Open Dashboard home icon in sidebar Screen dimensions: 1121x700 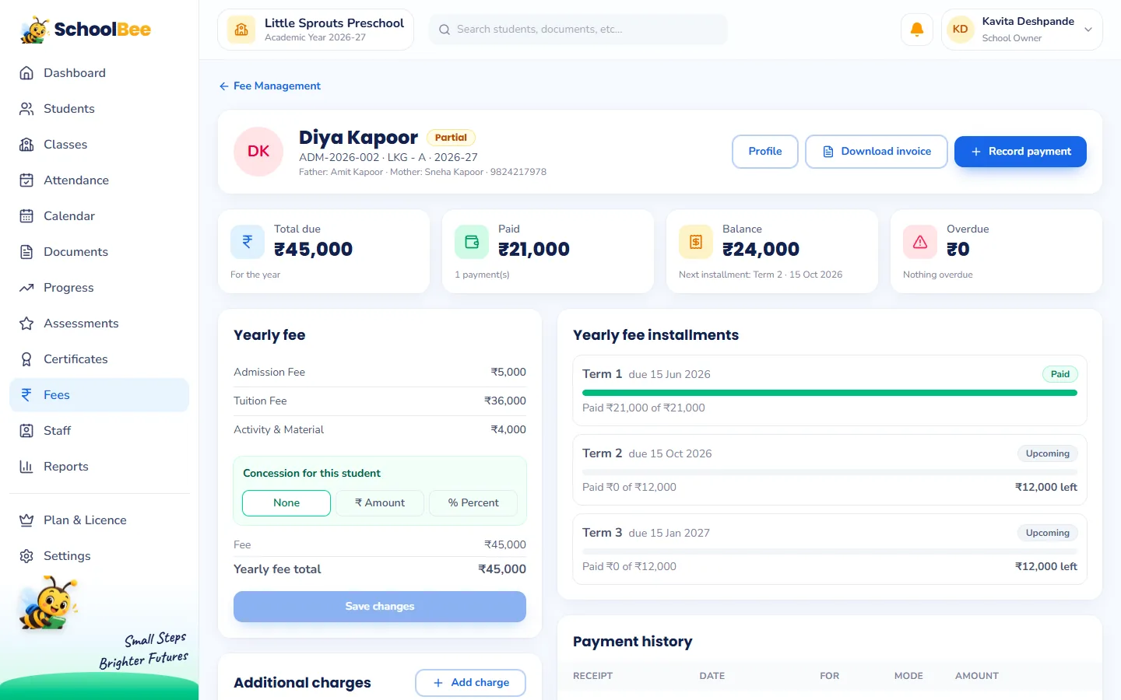click(26, 73)
